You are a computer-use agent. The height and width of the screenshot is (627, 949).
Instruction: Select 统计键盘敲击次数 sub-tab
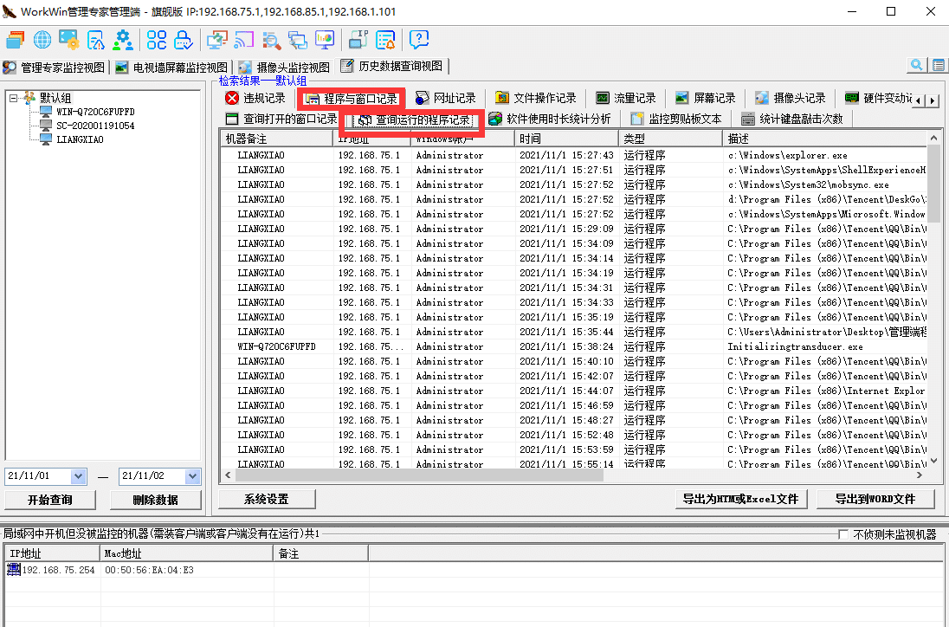pyautogui.click(x=792, y=119)
